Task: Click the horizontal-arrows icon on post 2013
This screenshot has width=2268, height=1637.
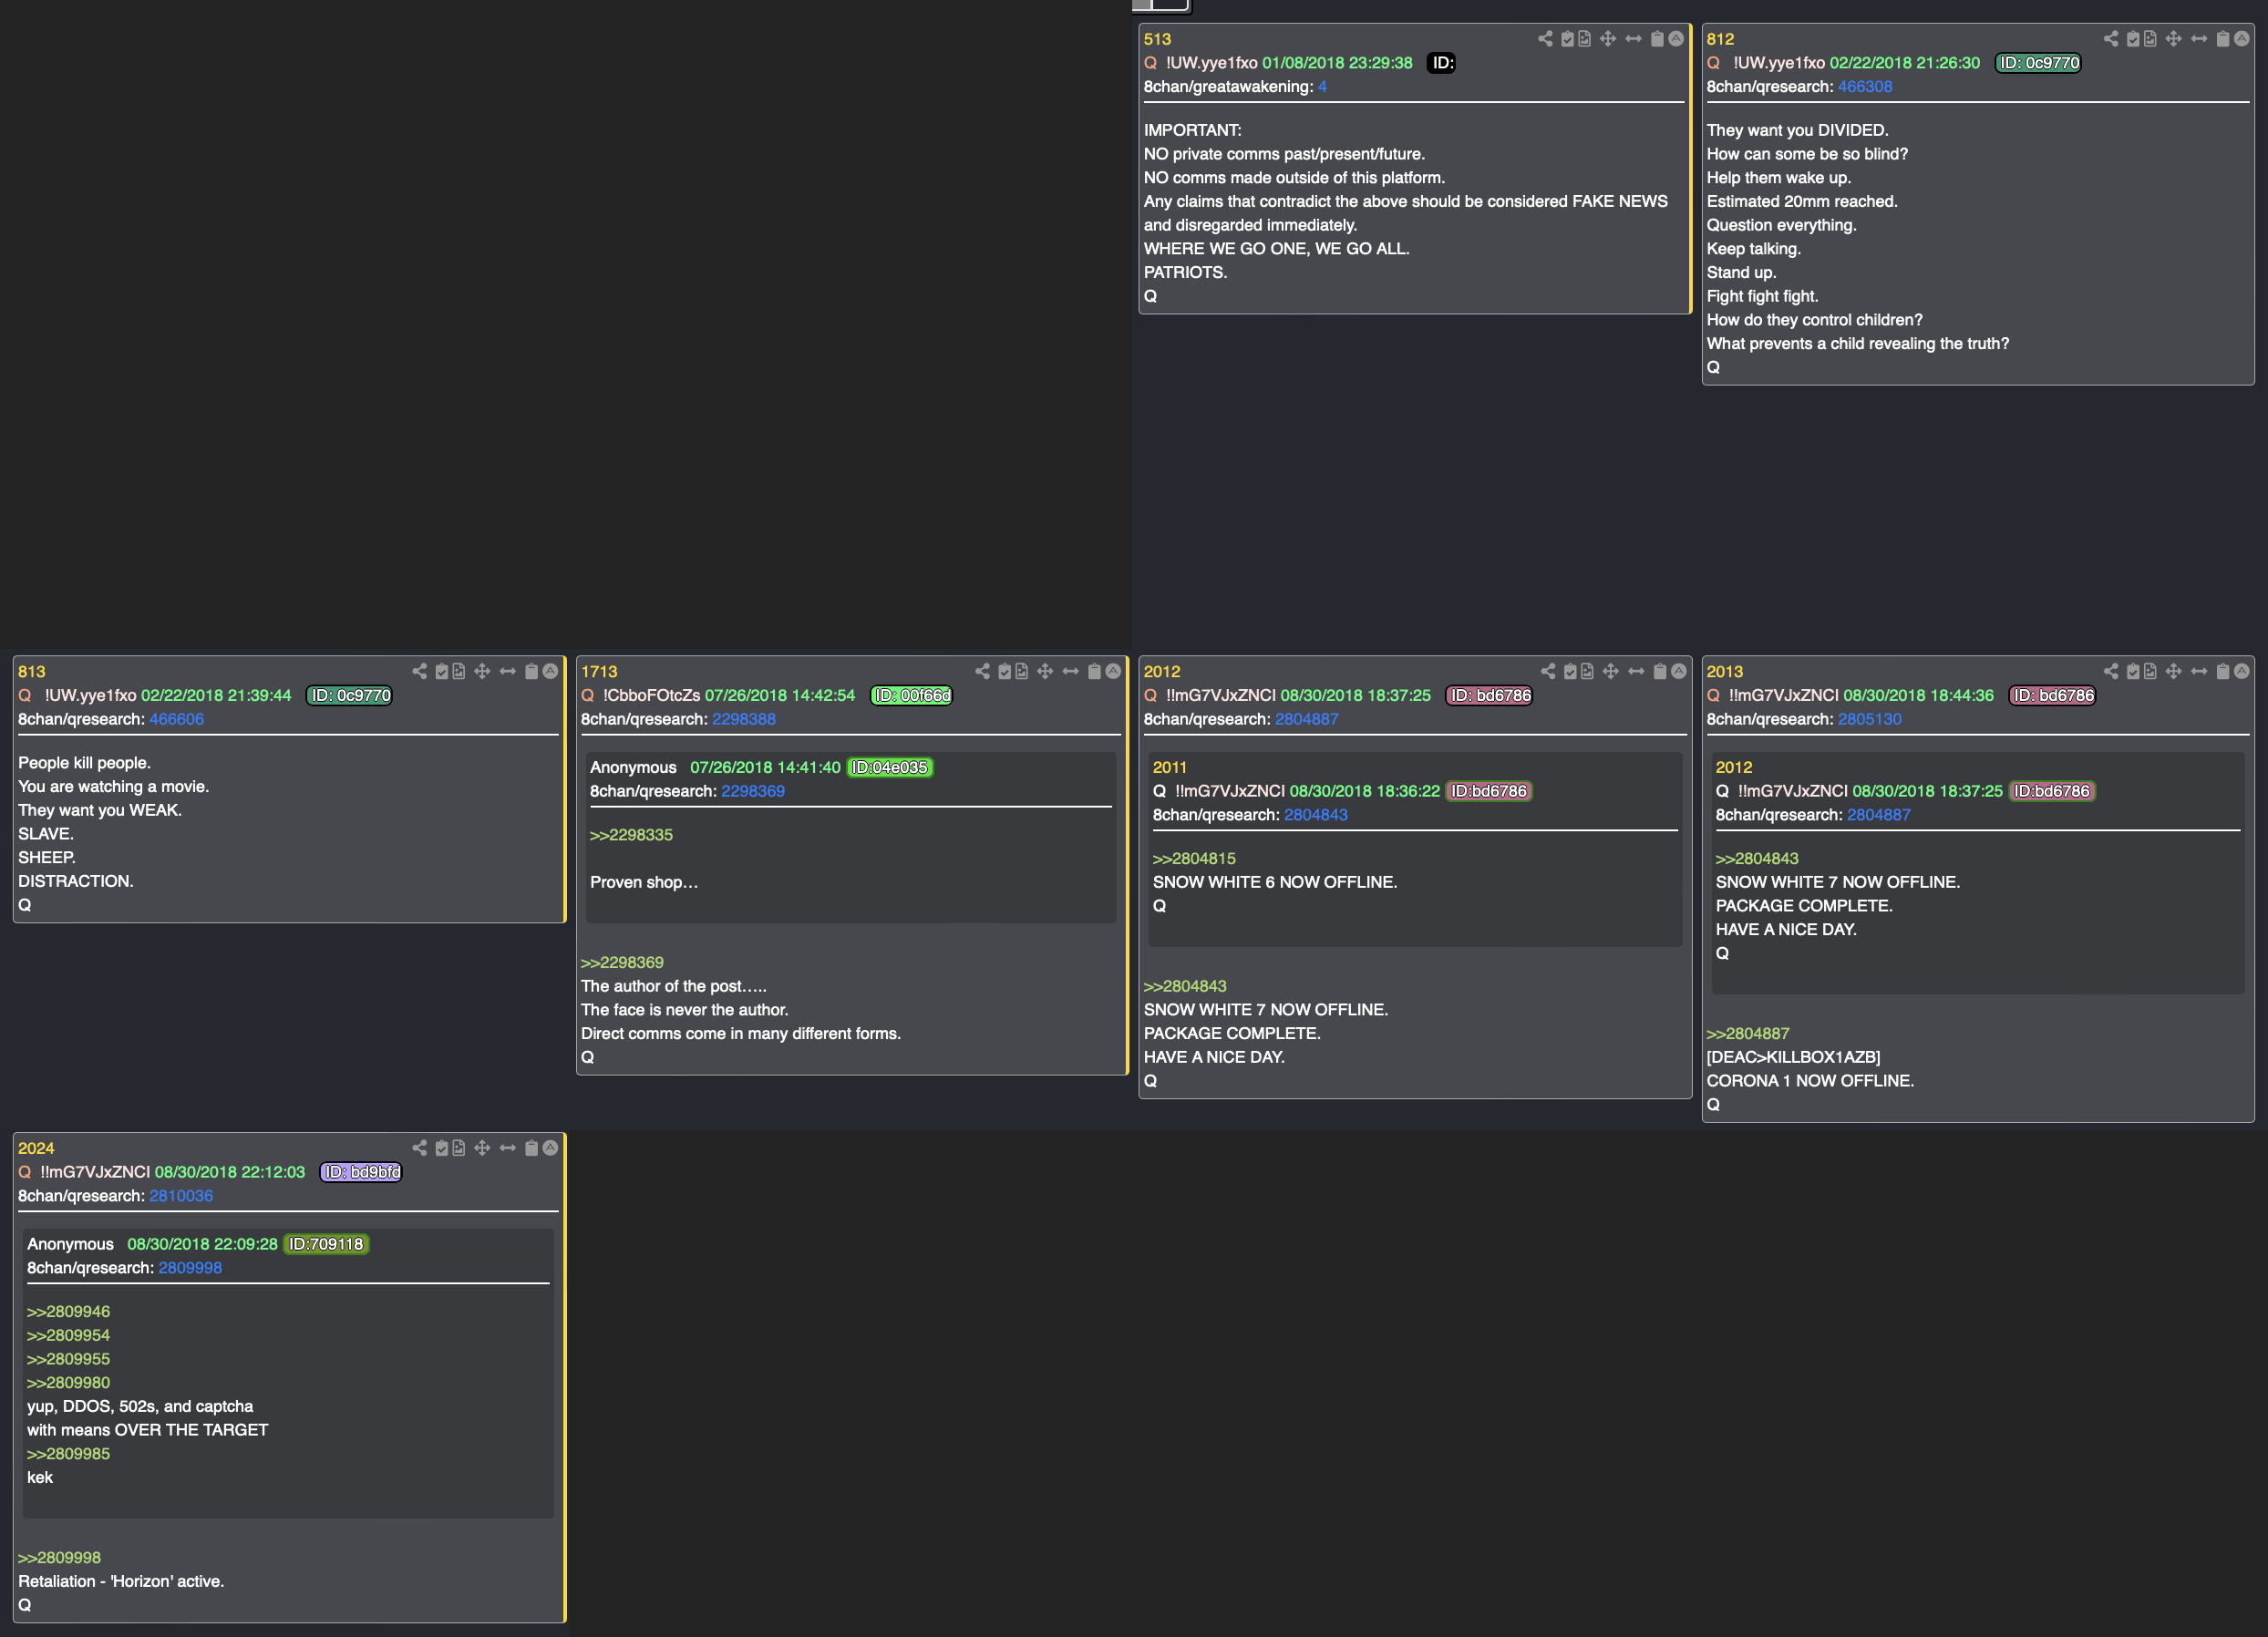Action: click(2198, 671)
